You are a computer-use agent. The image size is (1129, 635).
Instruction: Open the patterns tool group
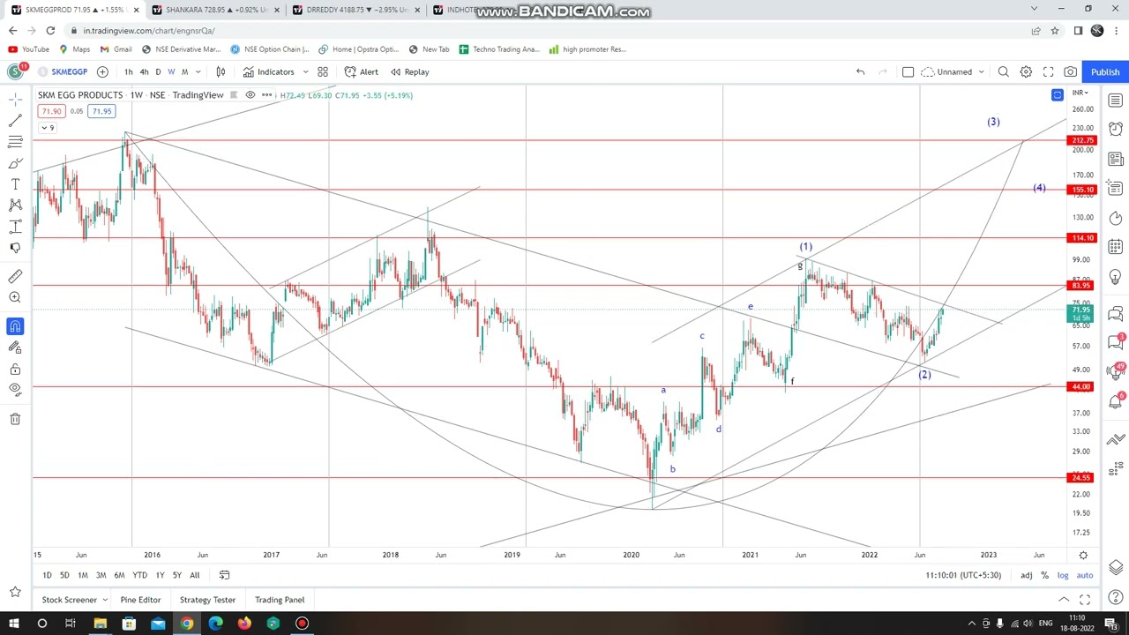[x=15, y=205]
